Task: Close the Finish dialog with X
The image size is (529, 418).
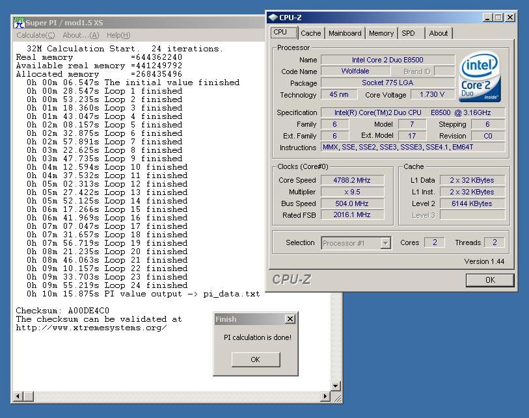Action: (290, 319)
